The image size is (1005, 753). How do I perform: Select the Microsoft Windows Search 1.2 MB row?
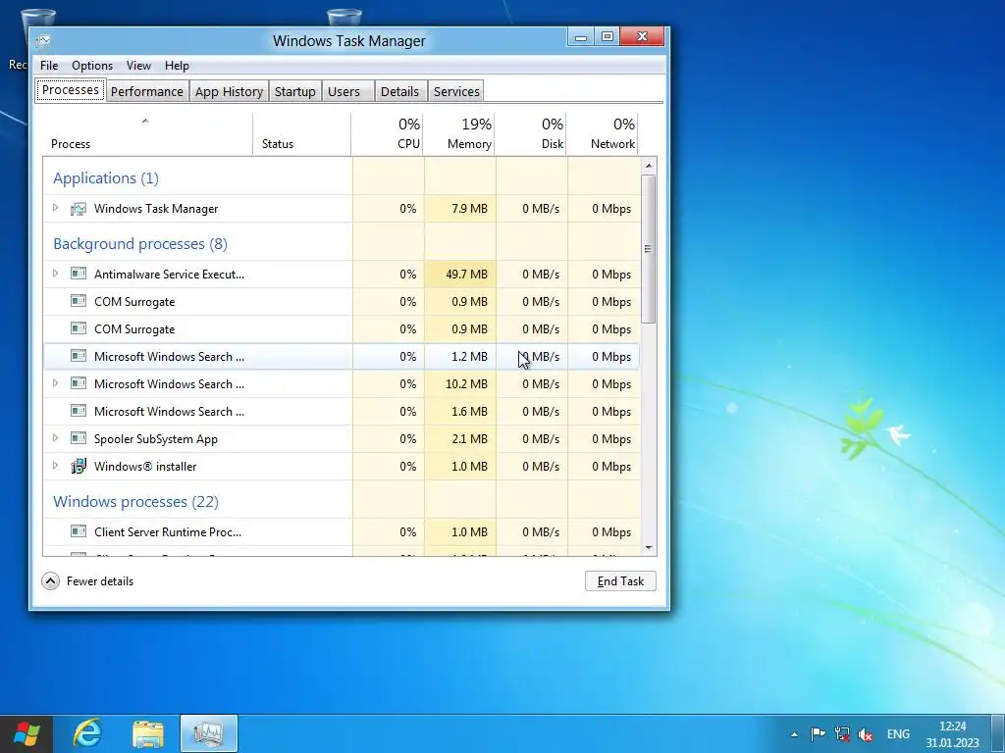click(342, 356)
